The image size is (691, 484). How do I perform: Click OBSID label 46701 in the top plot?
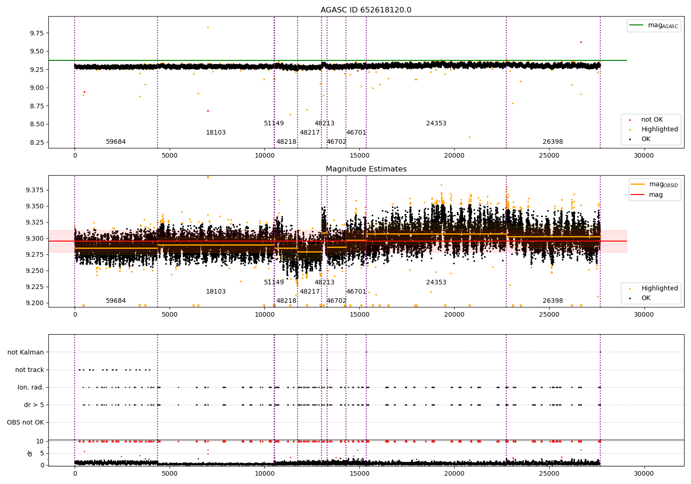(x=356, y=133)
